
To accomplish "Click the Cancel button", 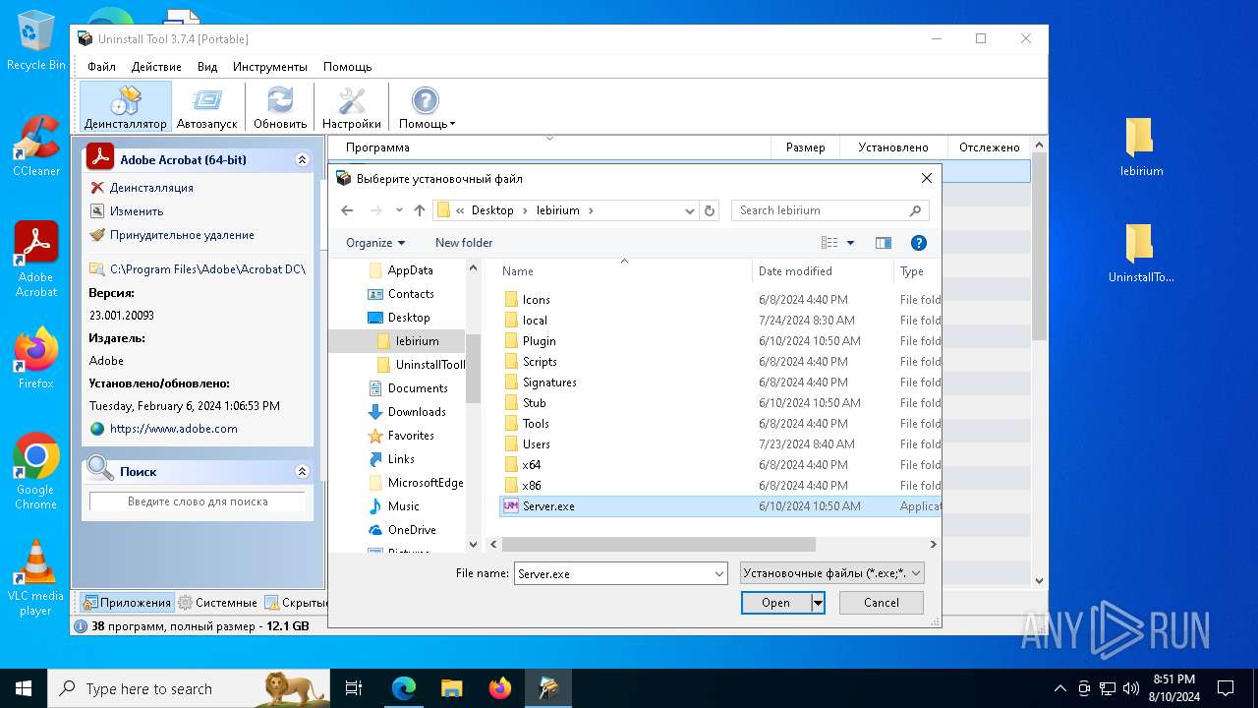I will (x=881, y=603).
